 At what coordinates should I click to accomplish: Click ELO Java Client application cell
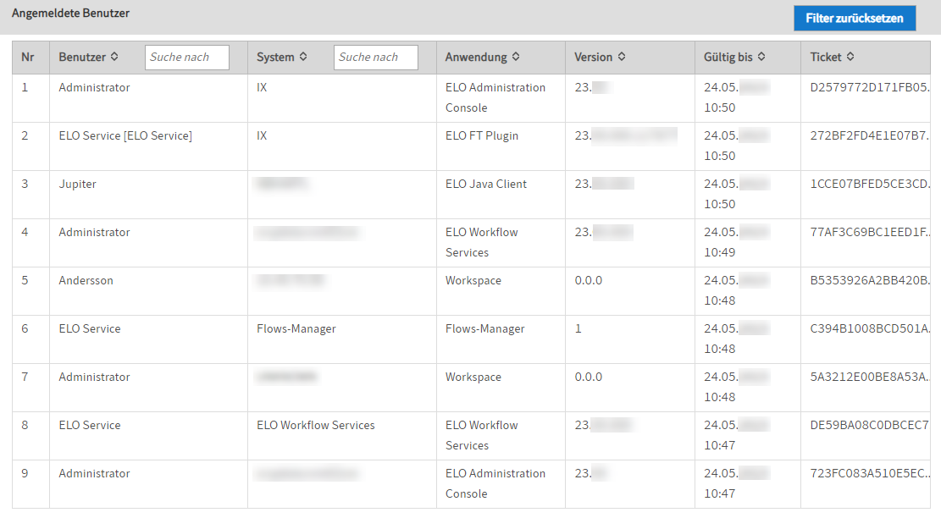486,184
